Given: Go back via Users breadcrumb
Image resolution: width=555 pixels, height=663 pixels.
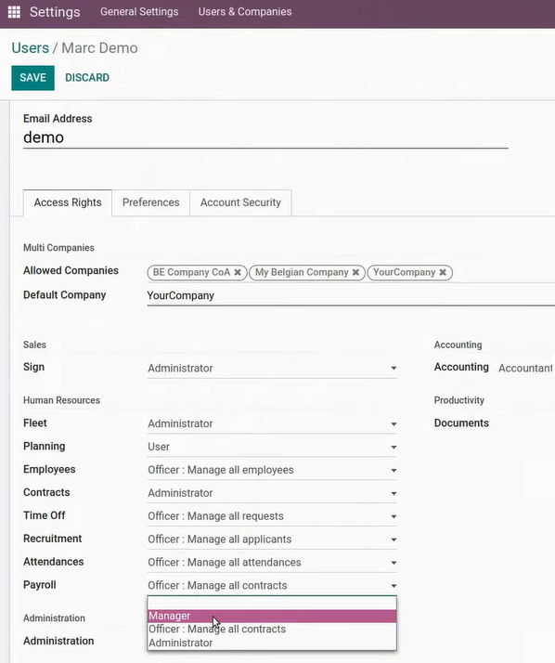Looking at the screenshot, I should tap(30, 48).
